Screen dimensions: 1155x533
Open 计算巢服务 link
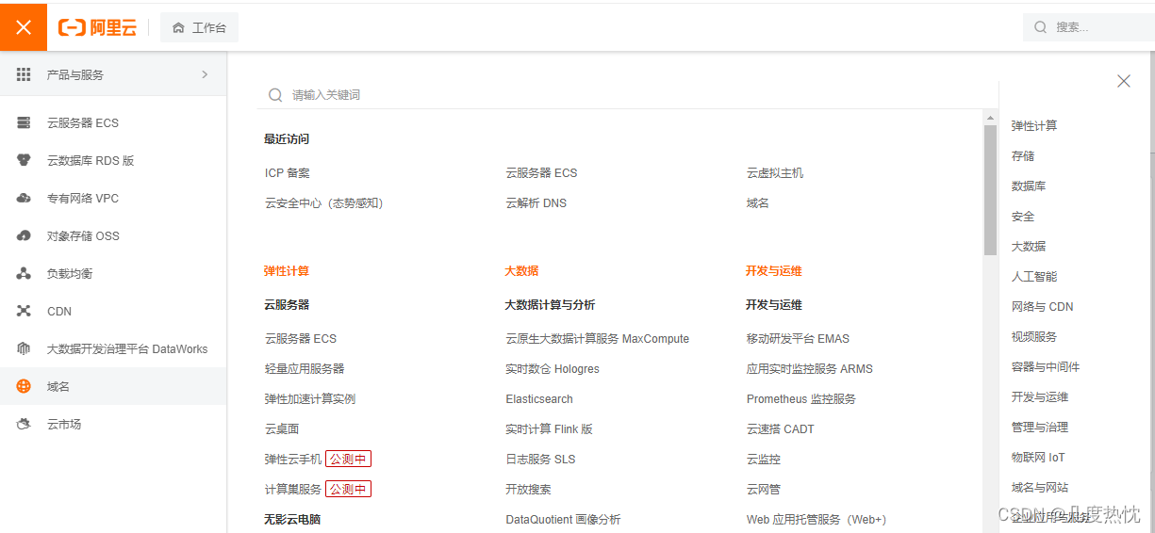(293, 490)
